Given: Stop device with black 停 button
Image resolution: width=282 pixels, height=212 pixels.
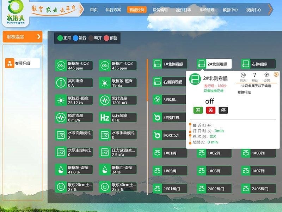Looking at the screenshot, I should point(223,110).
